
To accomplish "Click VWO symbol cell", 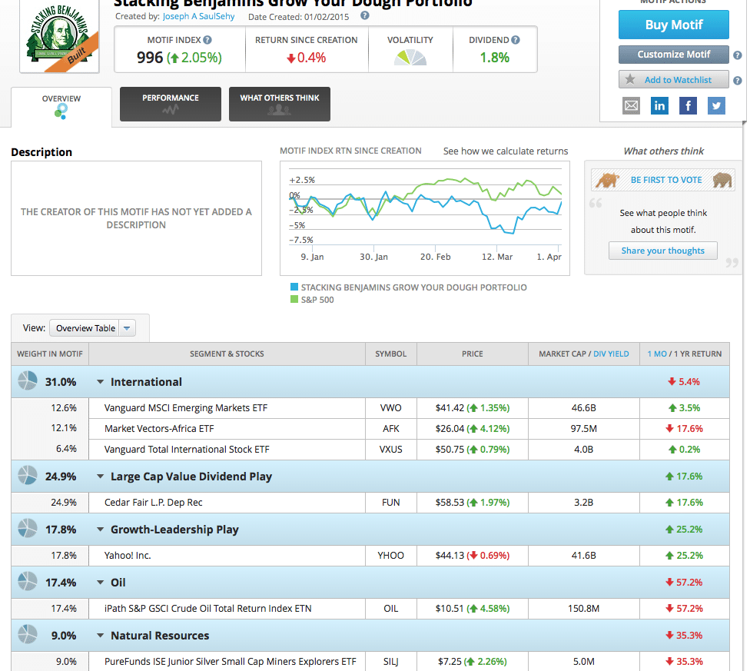I will click(391, 408).
